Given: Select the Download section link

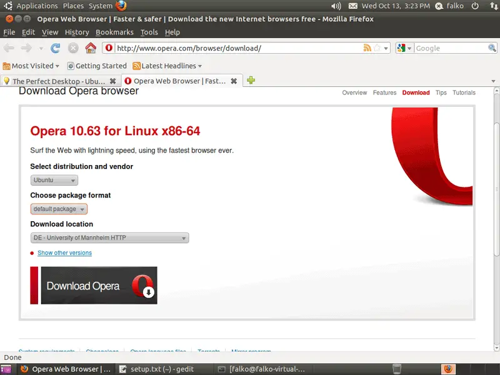Looking at the screenshot, I should (x=416, y=92).
